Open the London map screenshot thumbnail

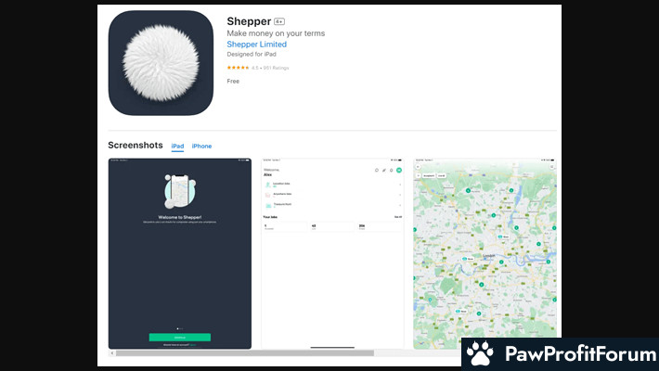[x=485, y=253]
